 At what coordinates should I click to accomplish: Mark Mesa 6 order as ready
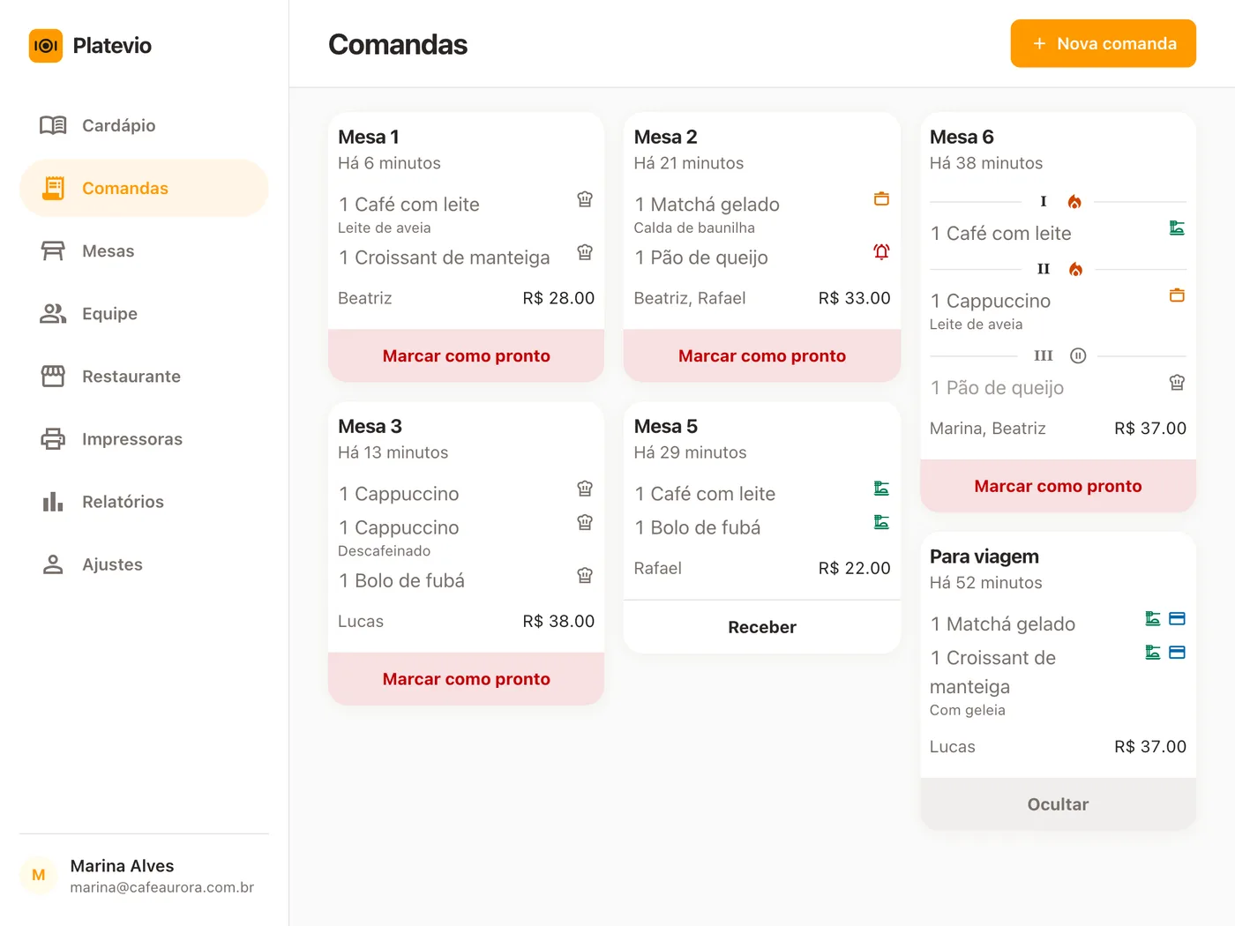coord(1058,486)
